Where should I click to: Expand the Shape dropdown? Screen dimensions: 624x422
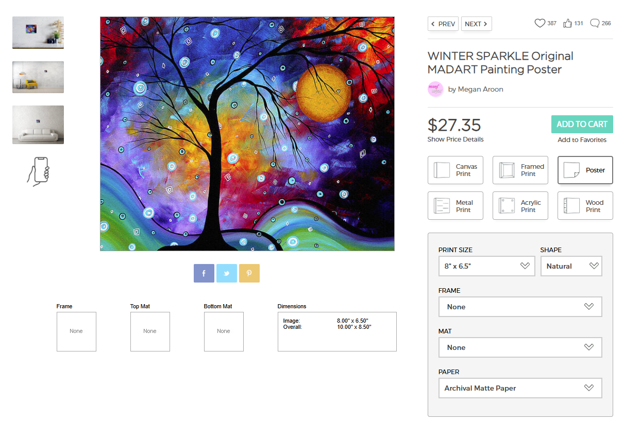571,266
